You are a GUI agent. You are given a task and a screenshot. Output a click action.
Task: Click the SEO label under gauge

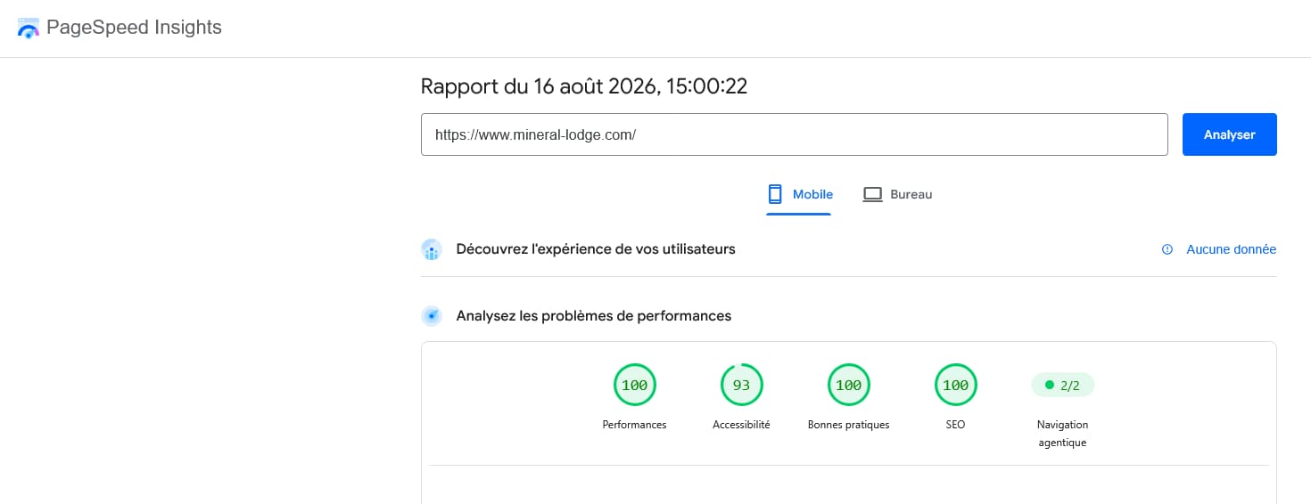coord(956,425)
